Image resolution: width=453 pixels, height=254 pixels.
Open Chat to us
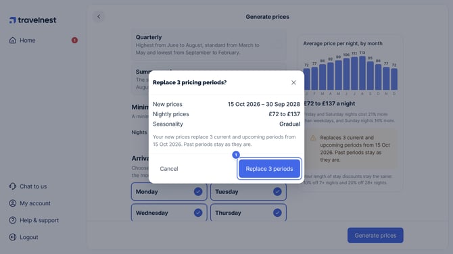28,186
